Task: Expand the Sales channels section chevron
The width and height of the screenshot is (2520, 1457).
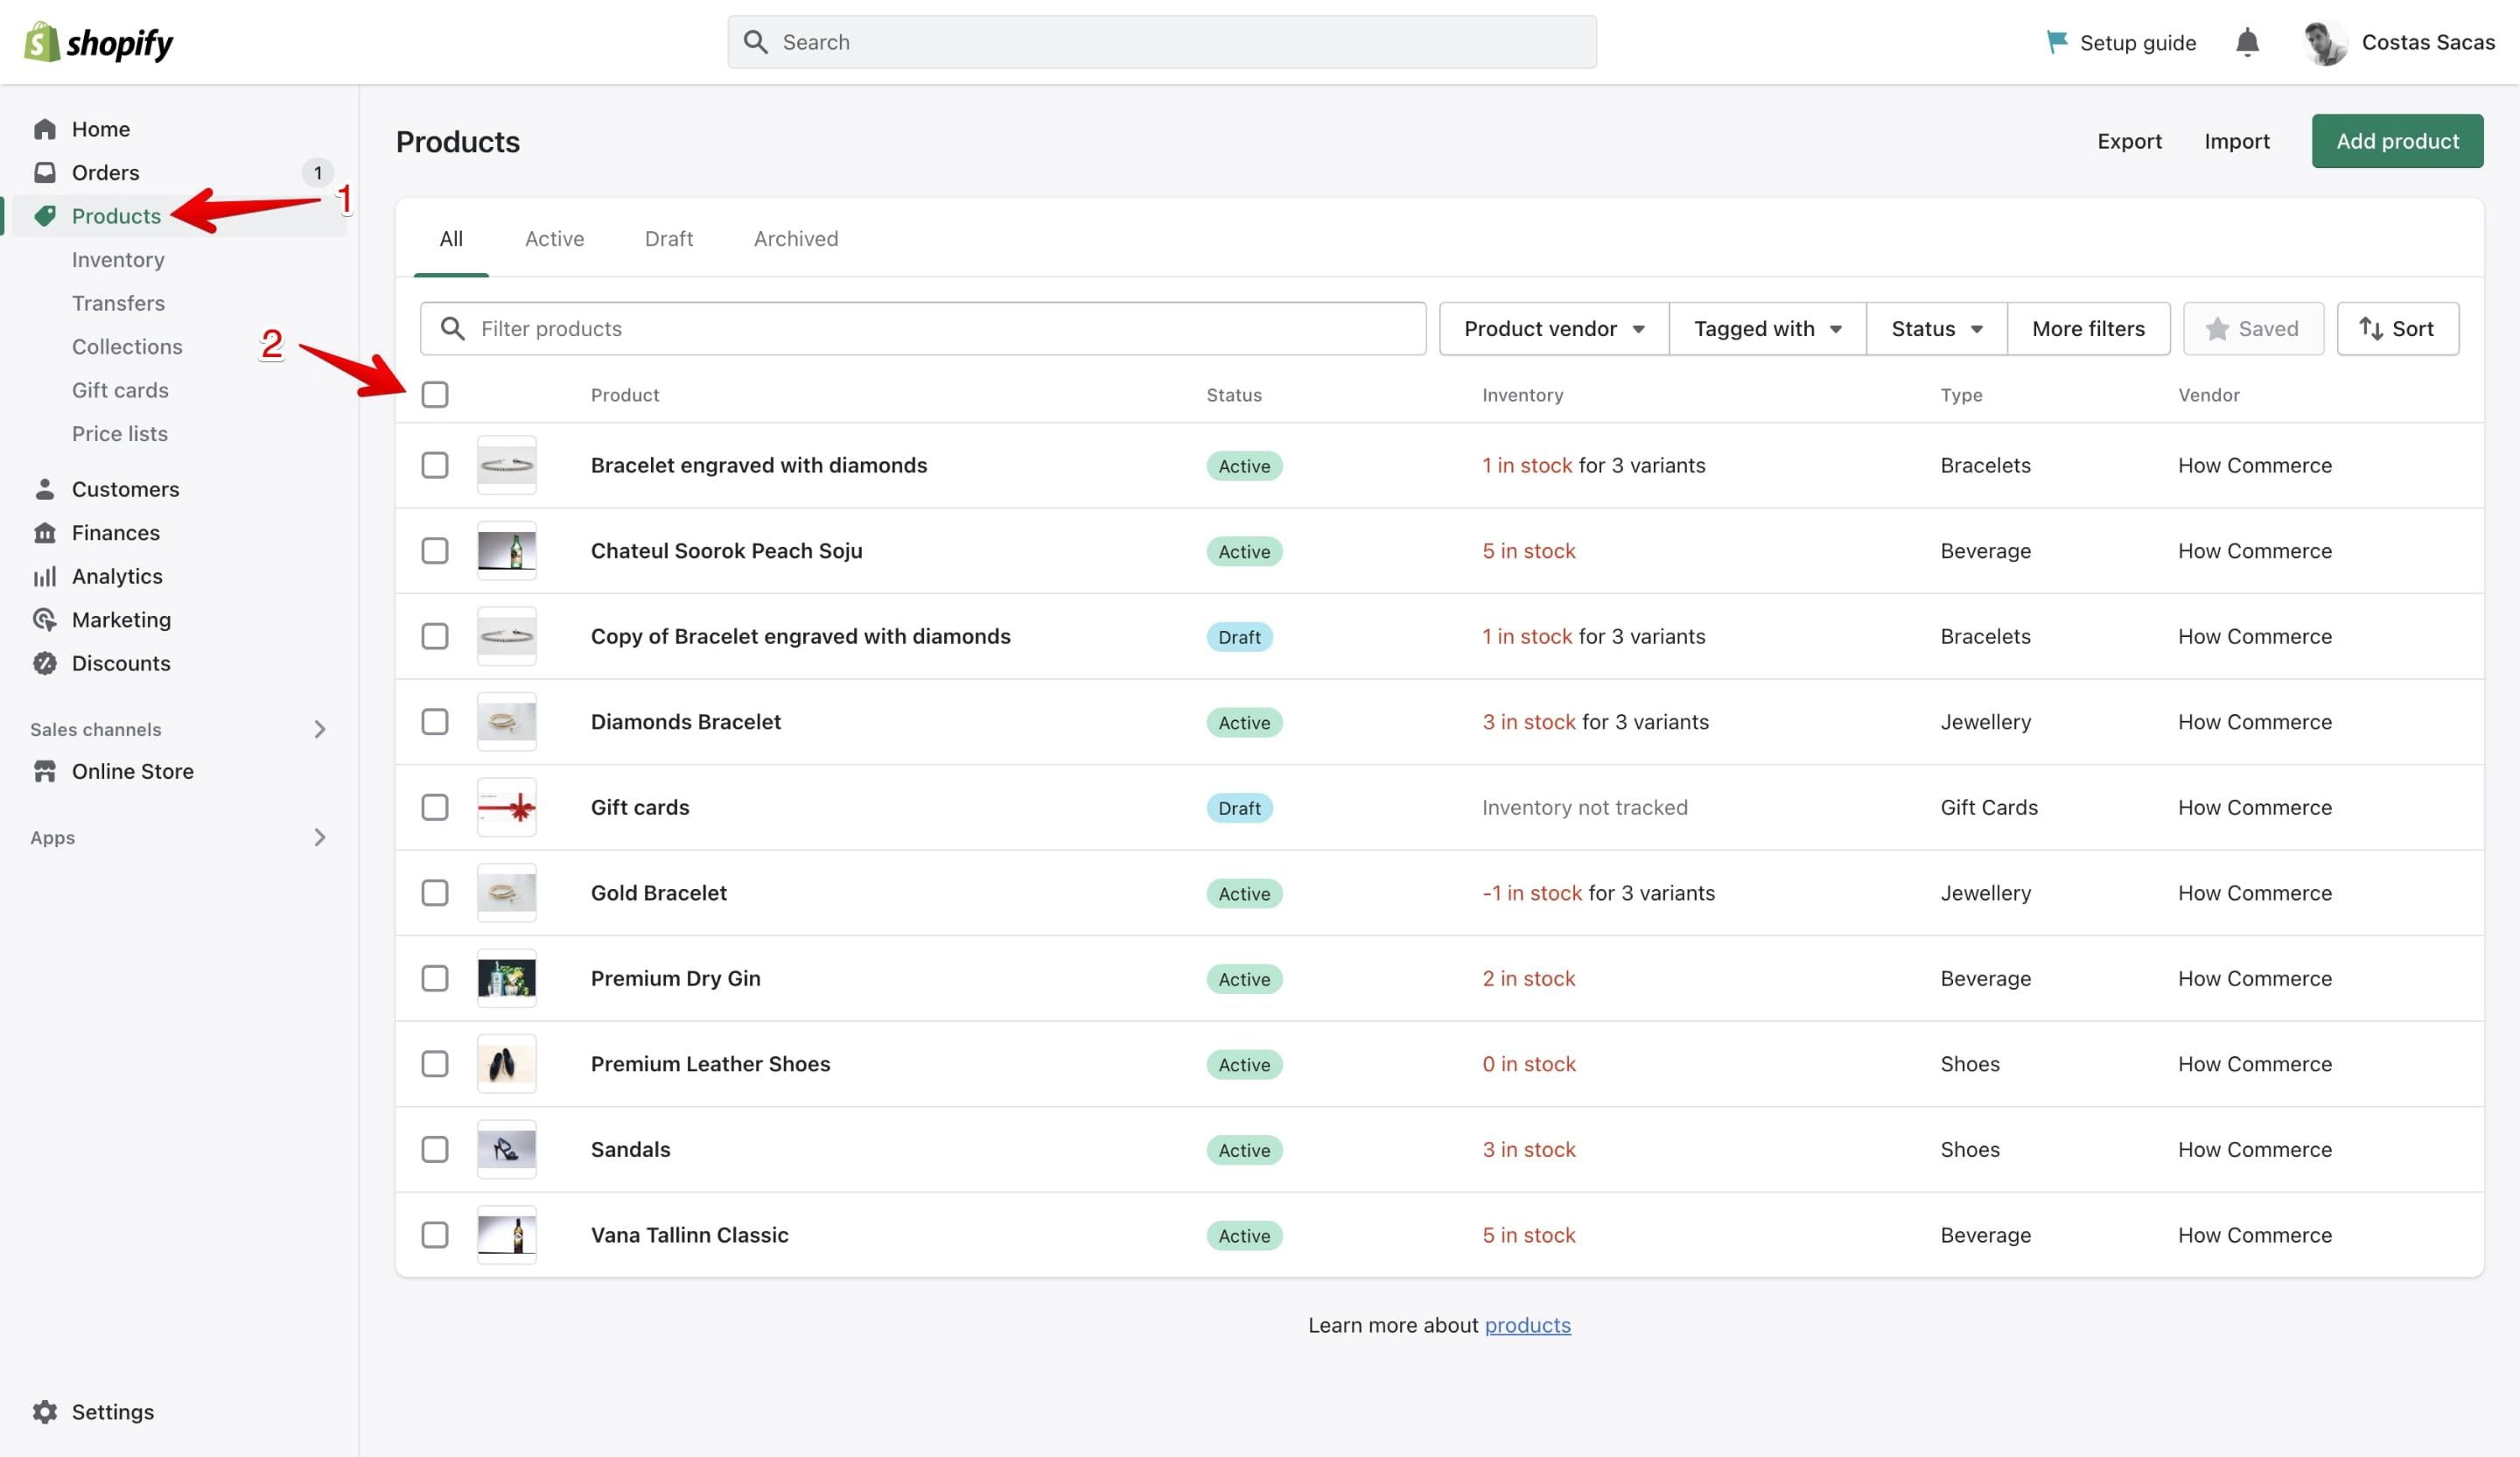Action: (x=320, y=729)
